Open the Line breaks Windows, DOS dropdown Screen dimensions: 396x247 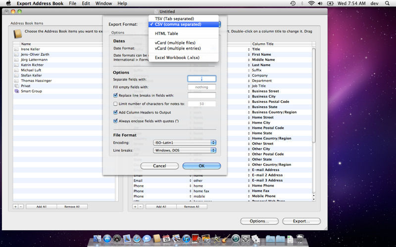(x=184, y=150)
